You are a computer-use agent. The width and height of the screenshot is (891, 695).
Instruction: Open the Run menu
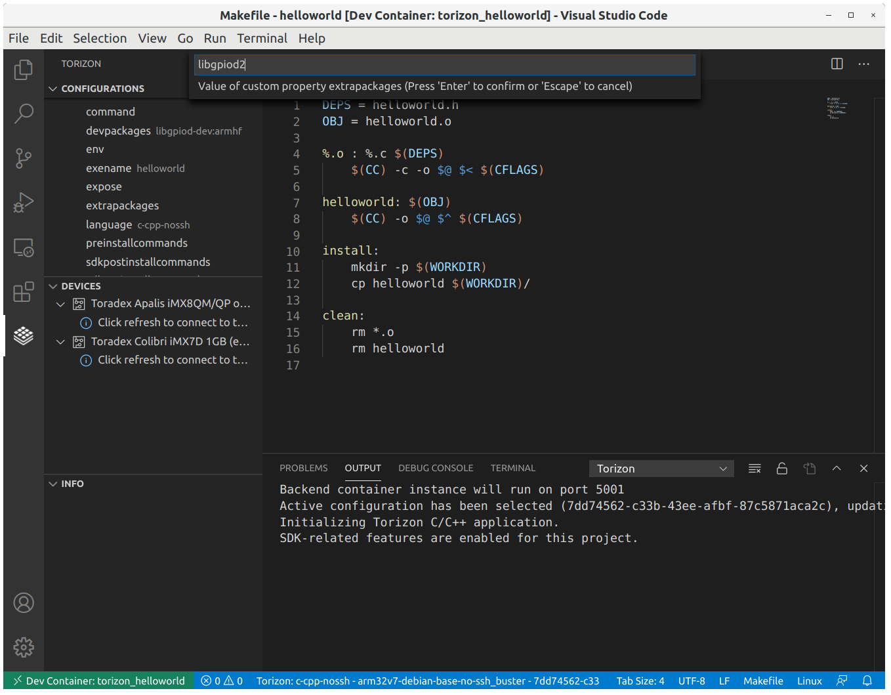coord(215,38)
